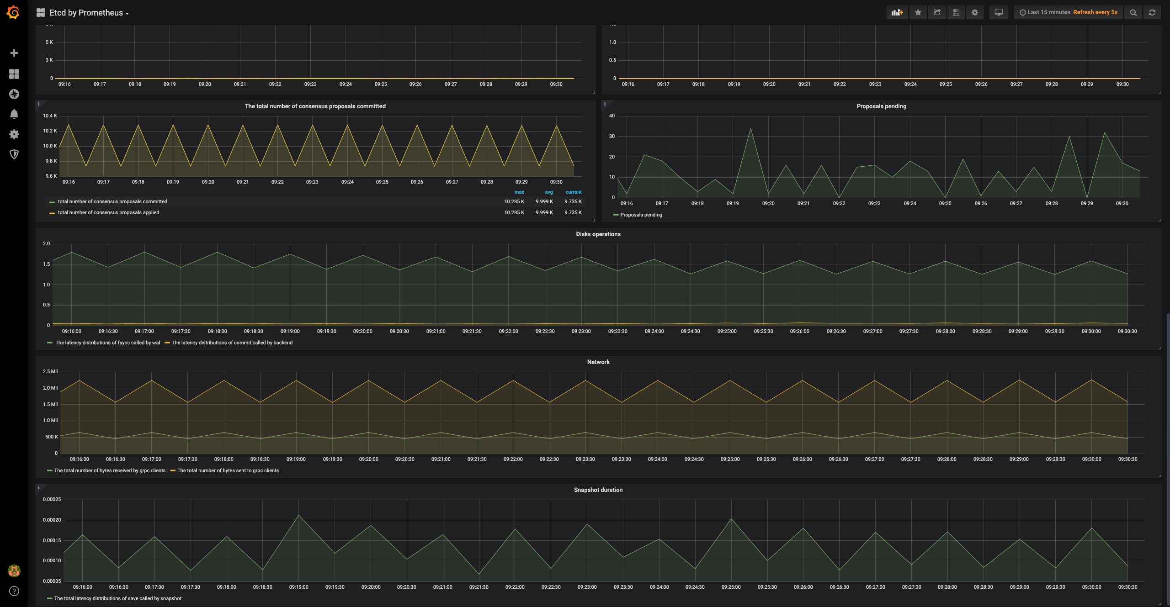Save the dashboard with disk icon
1170x607 pixels.
[x=956, y=12]
